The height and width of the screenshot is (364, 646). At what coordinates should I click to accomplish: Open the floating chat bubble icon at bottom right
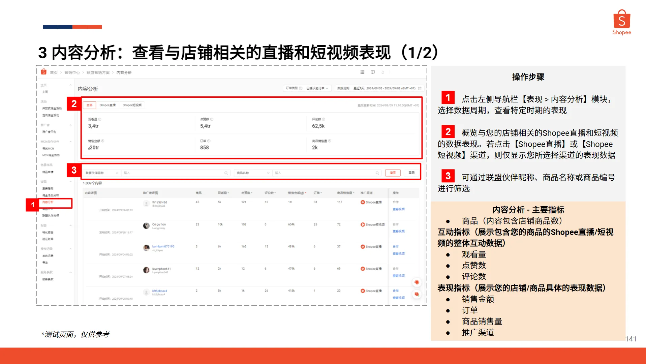click(x=417, y=294)
